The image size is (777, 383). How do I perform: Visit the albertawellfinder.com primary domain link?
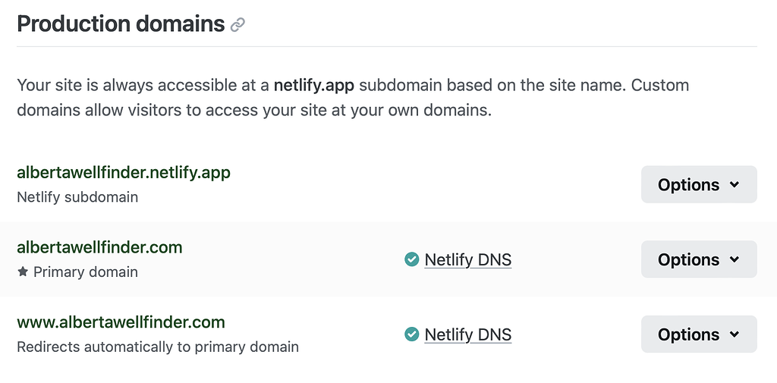pos(99,247)
